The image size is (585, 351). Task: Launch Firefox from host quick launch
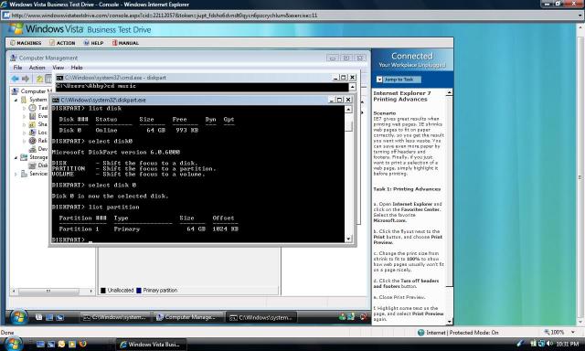click(82, 344)
